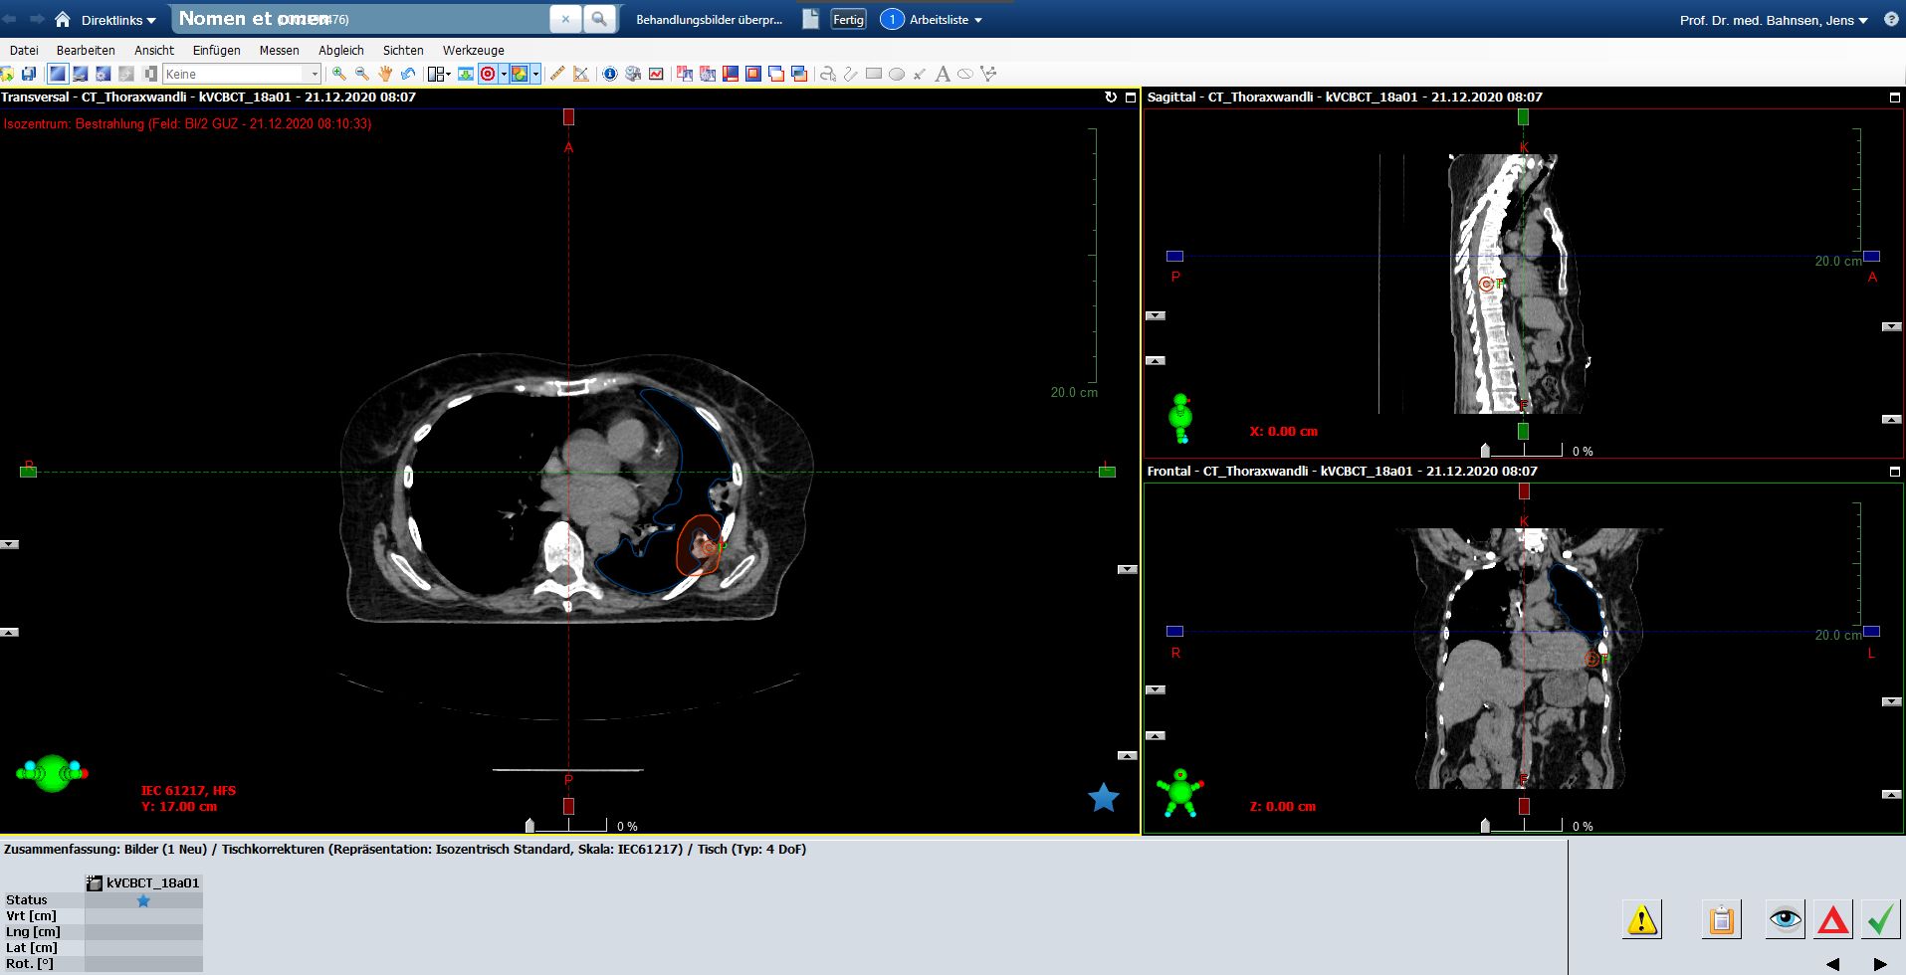The height and width of the screenshot is (975, 1906).
Task: Click the blue star in the transversal view
Action: [1104, 796]
